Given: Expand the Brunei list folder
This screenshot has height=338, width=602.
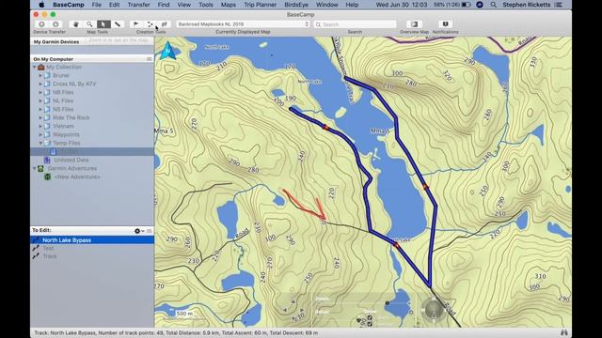Looking at the screenshot, I should (x=40, y=75).
